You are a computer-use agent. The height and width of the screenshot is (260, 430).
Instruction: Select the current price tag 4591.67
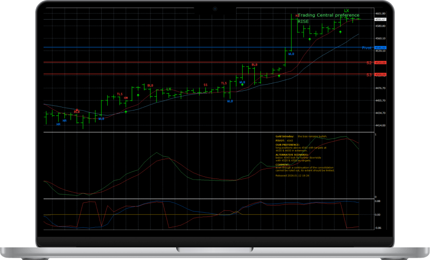coord(380,20)
